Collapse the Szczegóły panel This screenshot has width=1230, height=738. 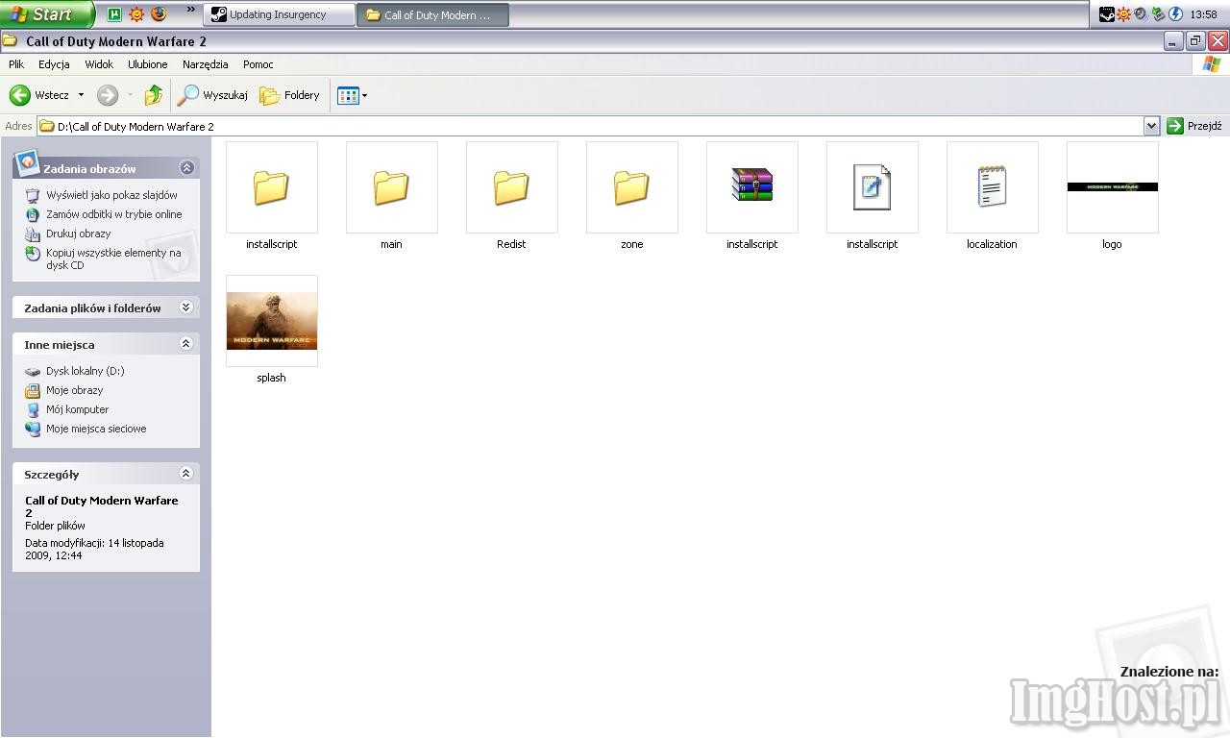tap(186, 473)
